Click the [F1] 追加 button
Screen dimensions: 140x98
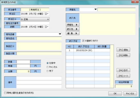pos(123,50)
